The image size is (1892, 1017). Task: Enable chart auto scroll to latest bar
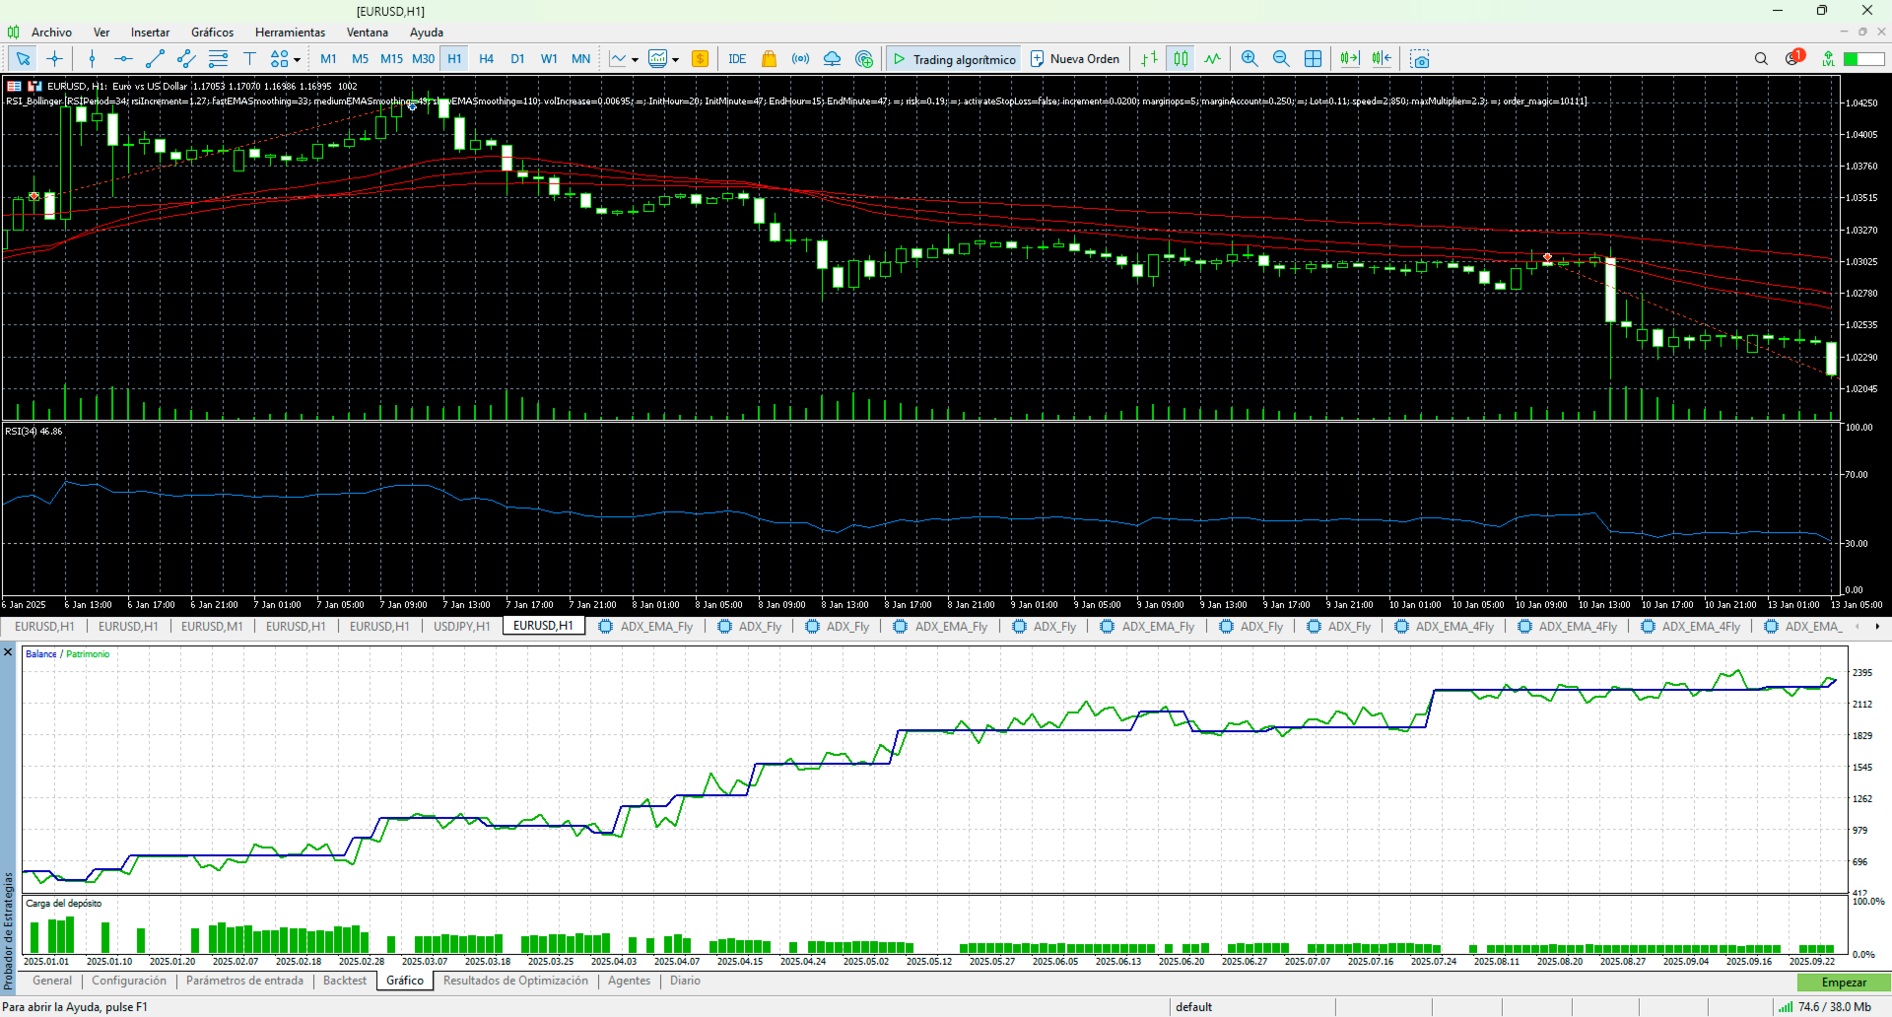pos(1350,59)
